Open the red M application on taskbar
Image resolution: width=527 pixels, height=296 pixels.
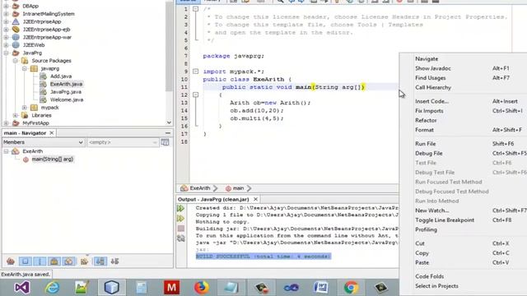pos(171,288)
